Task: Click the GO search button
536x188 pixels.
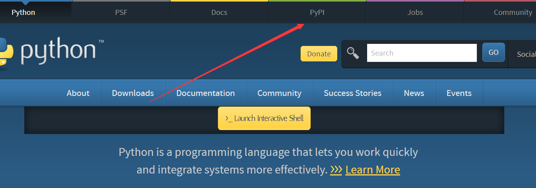Action: (494, 52)
